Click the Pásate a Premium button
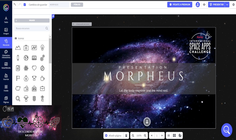The height and width of the screenshot is (140, 236). [x=180, y=5]
